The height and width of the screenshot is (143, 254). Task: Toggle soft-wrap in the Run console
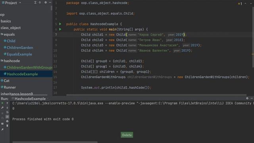tap(7, 112)
